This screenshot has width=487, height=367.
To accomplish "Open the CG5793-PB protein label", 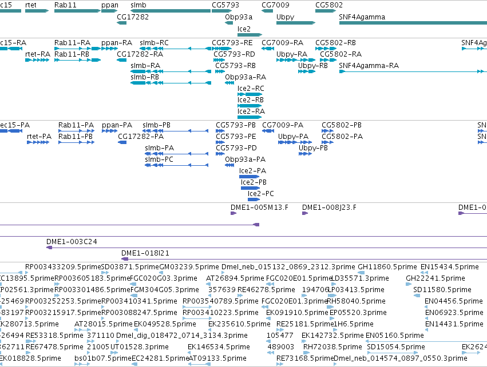I will pos(236,125).
